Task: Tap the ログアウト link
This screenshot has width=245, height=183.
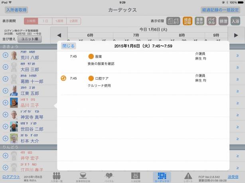Action: (x=10, y=176)
